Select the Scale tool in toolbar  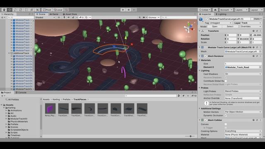point(21,10)
